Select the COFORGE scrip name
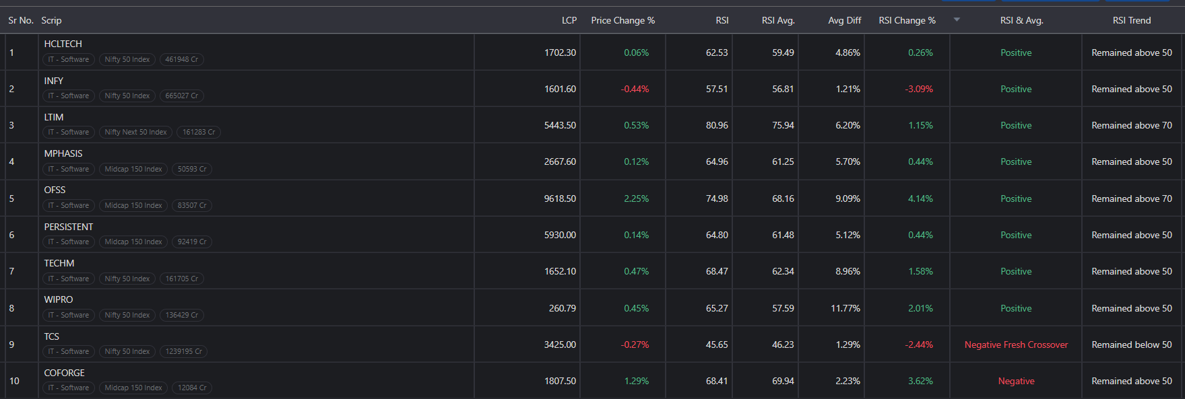This screenshot has height=399, width=1185. tap(64, 373)
